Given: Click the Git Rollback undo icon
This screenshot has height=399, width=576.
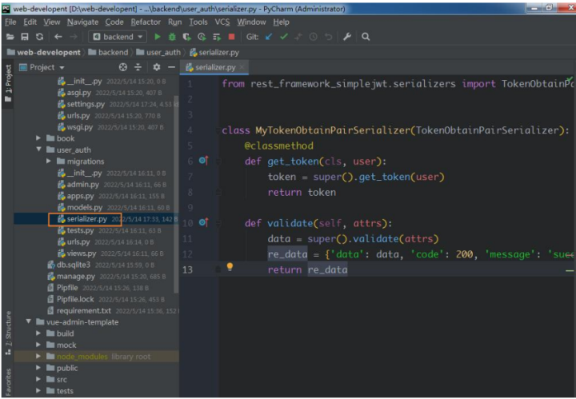Looking at the screenshot, I should [329, 37].
